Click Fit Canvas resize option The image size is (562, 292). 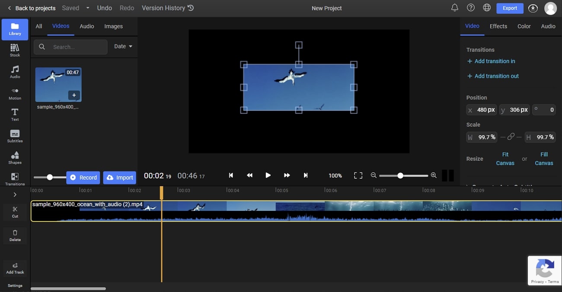click(505, 159)
